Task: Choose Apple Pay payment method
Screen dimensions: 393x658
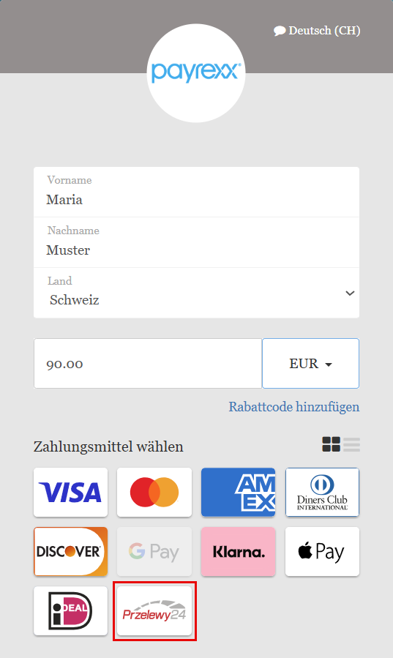Action: 322,551
